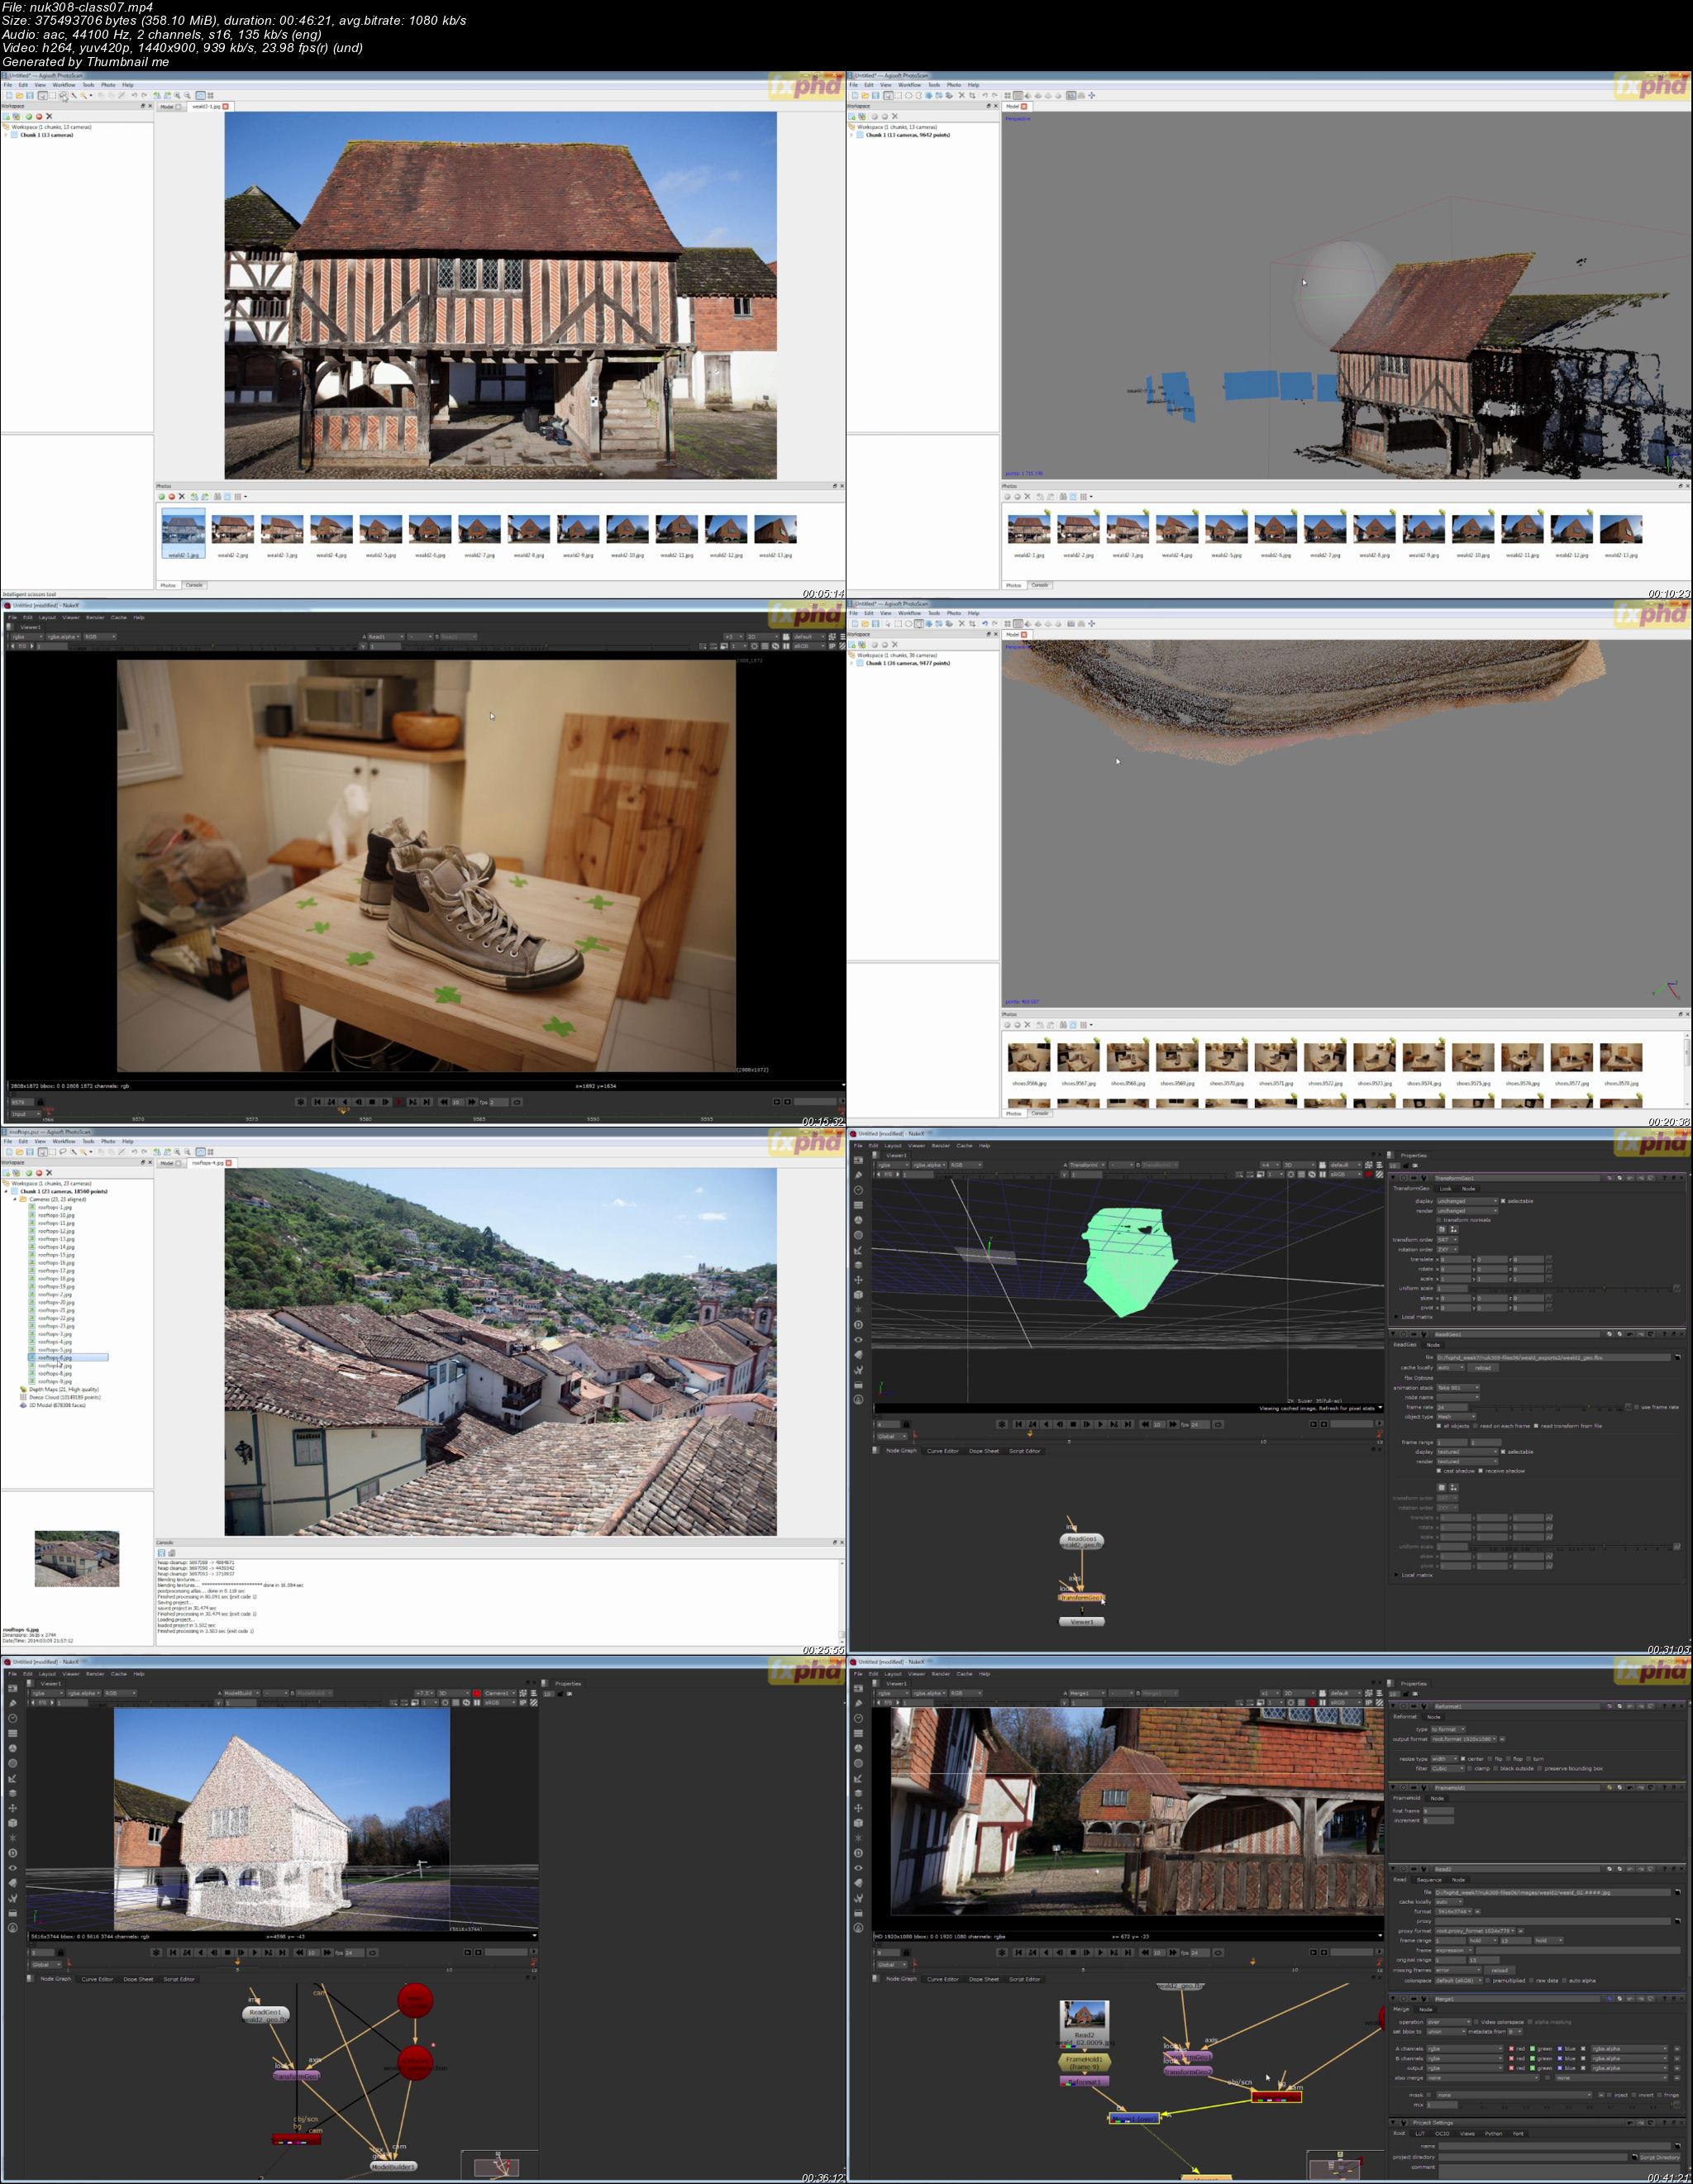The height and width of the screenshot is (2184, 1693).
Task: Switch to Curve Editor tab in green-mesh NukeX
Action: point(943,1451)
